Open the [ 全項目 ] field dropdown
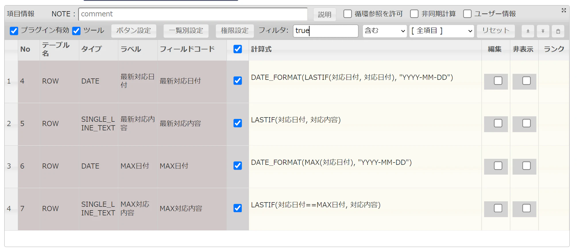578x251 pixels. tap(442, 31)
